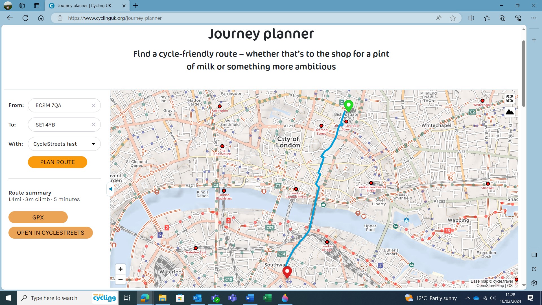The image size is (542, 305).
Task: Click the destination pin near Southwark
Action: click(x=287, y=272)
